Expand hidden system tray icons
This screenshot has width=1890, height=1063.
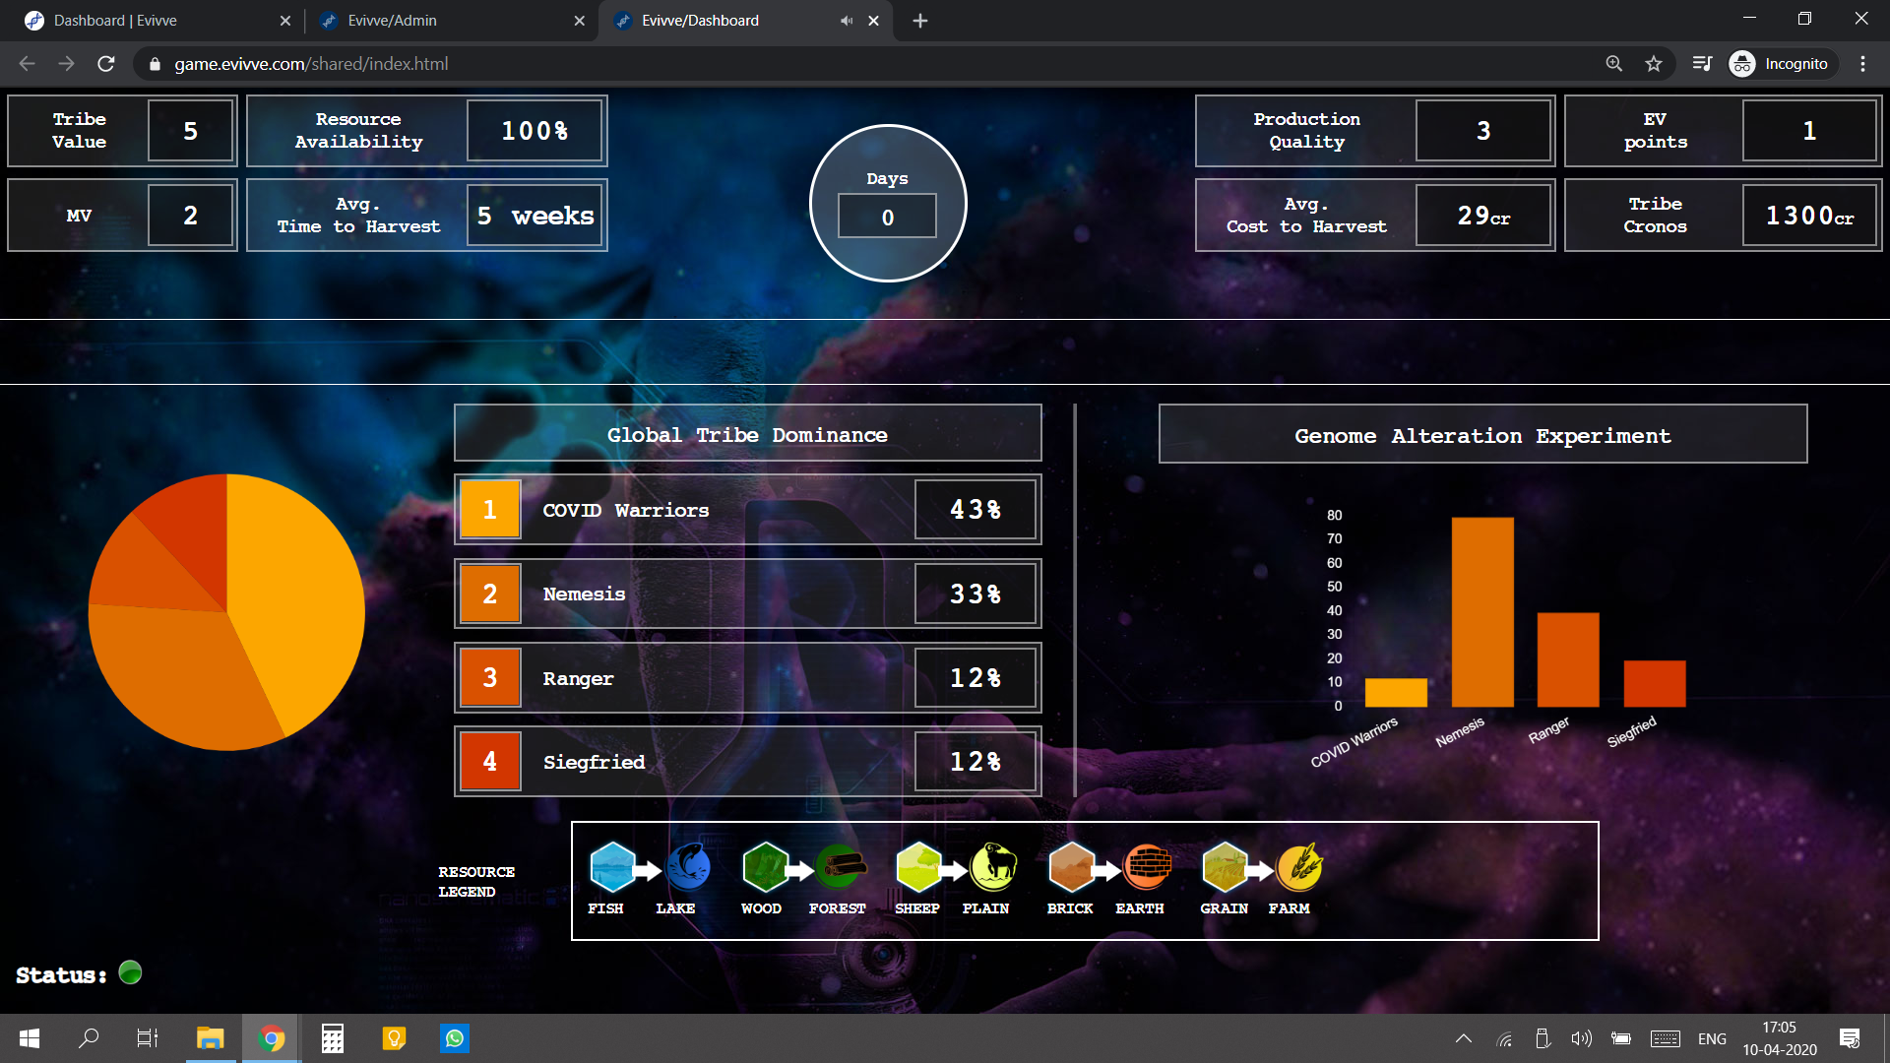coord(1464,1038)
